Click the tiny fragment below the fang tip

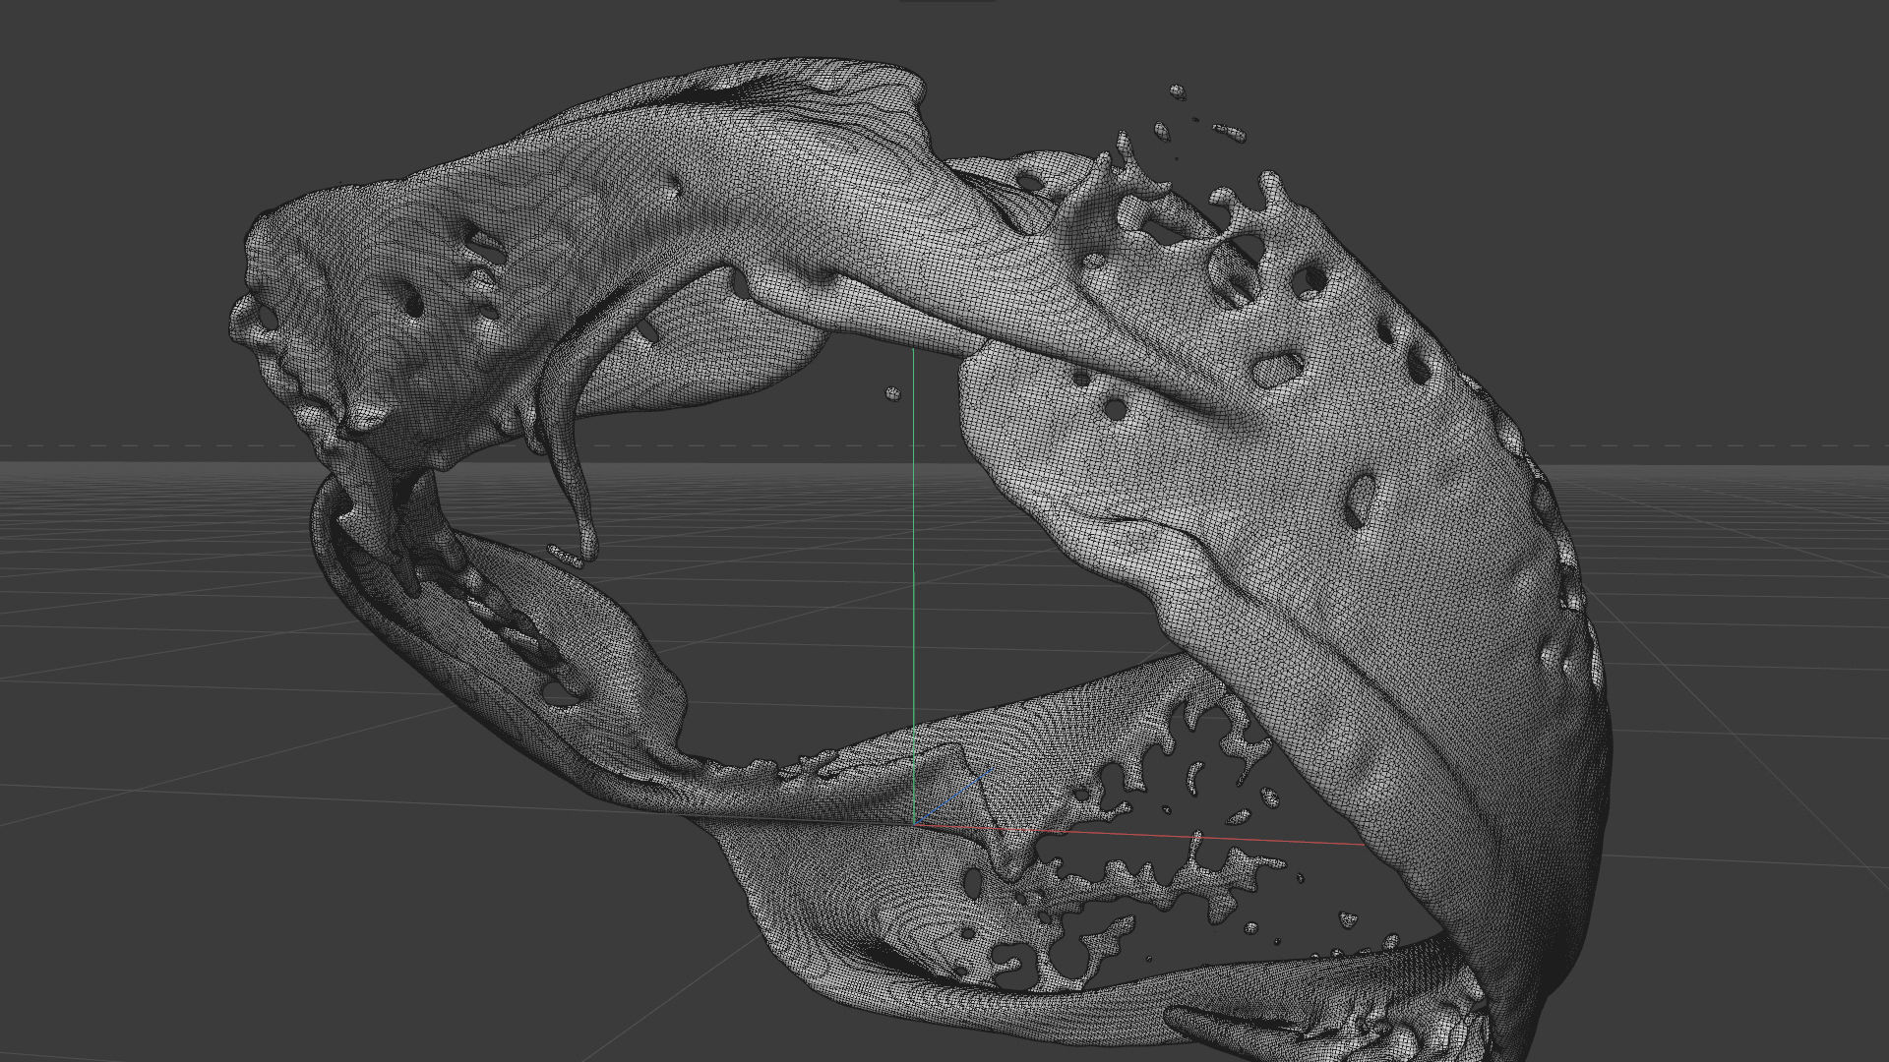(564, 555)
